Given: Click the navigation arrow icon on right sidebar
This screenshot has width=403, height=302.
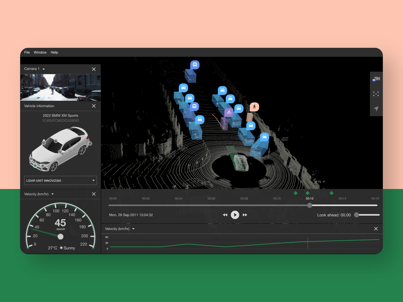Looking at the screenshot, I should 376,109.
